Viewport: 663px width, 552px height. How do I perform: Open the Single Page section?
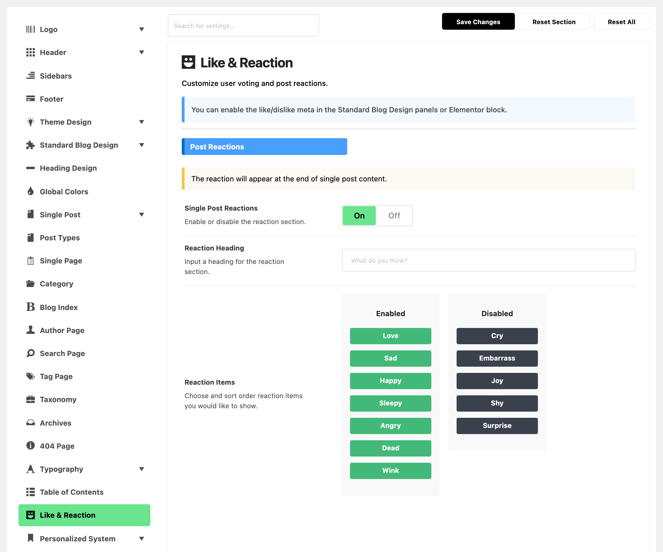84,261
